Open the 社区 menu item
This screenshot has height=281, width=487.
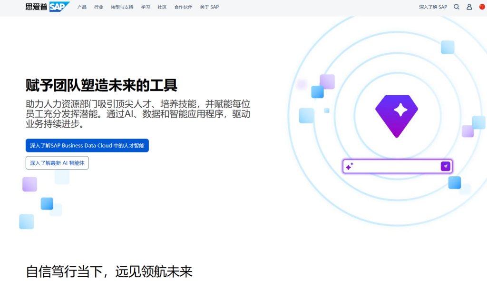(162, 7)
